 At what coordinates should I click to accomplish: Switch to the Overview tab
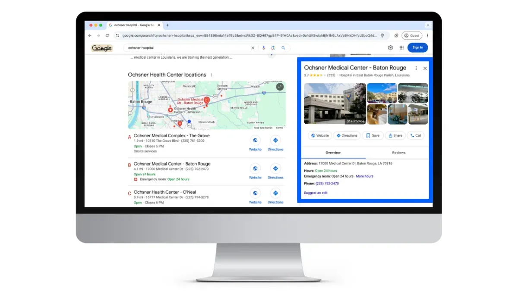coord(333,153)
